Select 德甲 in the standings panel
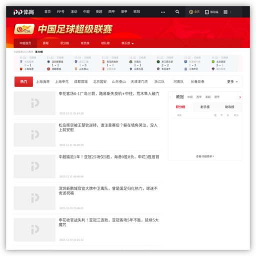The image size is (256, 256). click(217, 97)
